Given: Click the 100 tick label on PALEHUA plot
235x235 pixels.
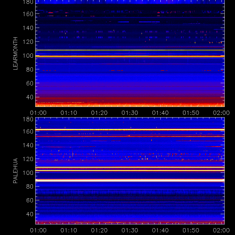Looking at the screenshot, I should 28,173.
